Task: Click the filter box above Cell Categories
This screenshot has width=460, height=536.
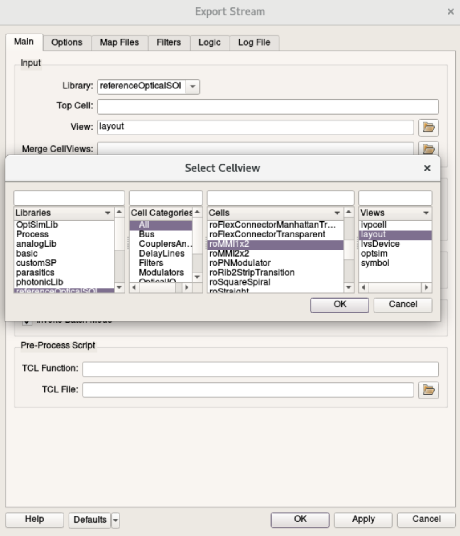Action: 166,198
